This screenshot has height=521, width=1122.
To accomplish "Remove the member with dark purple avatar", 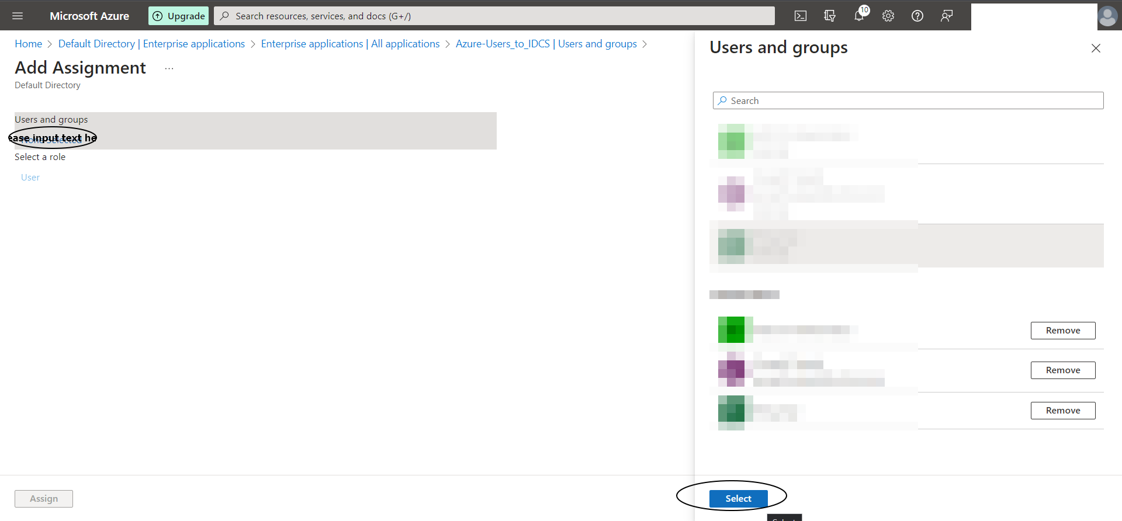I will pos(1063,370).
